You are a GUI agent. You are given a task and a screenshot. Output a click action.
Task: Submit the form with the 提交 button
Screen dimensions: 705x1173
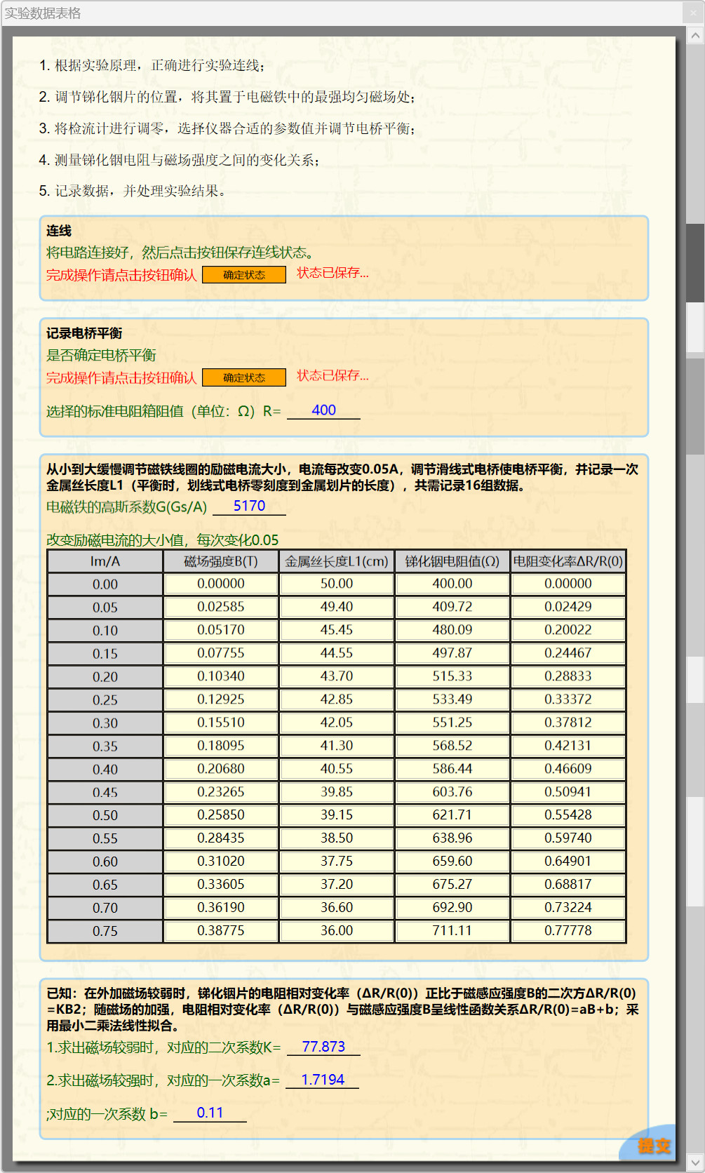point(653,1146)
